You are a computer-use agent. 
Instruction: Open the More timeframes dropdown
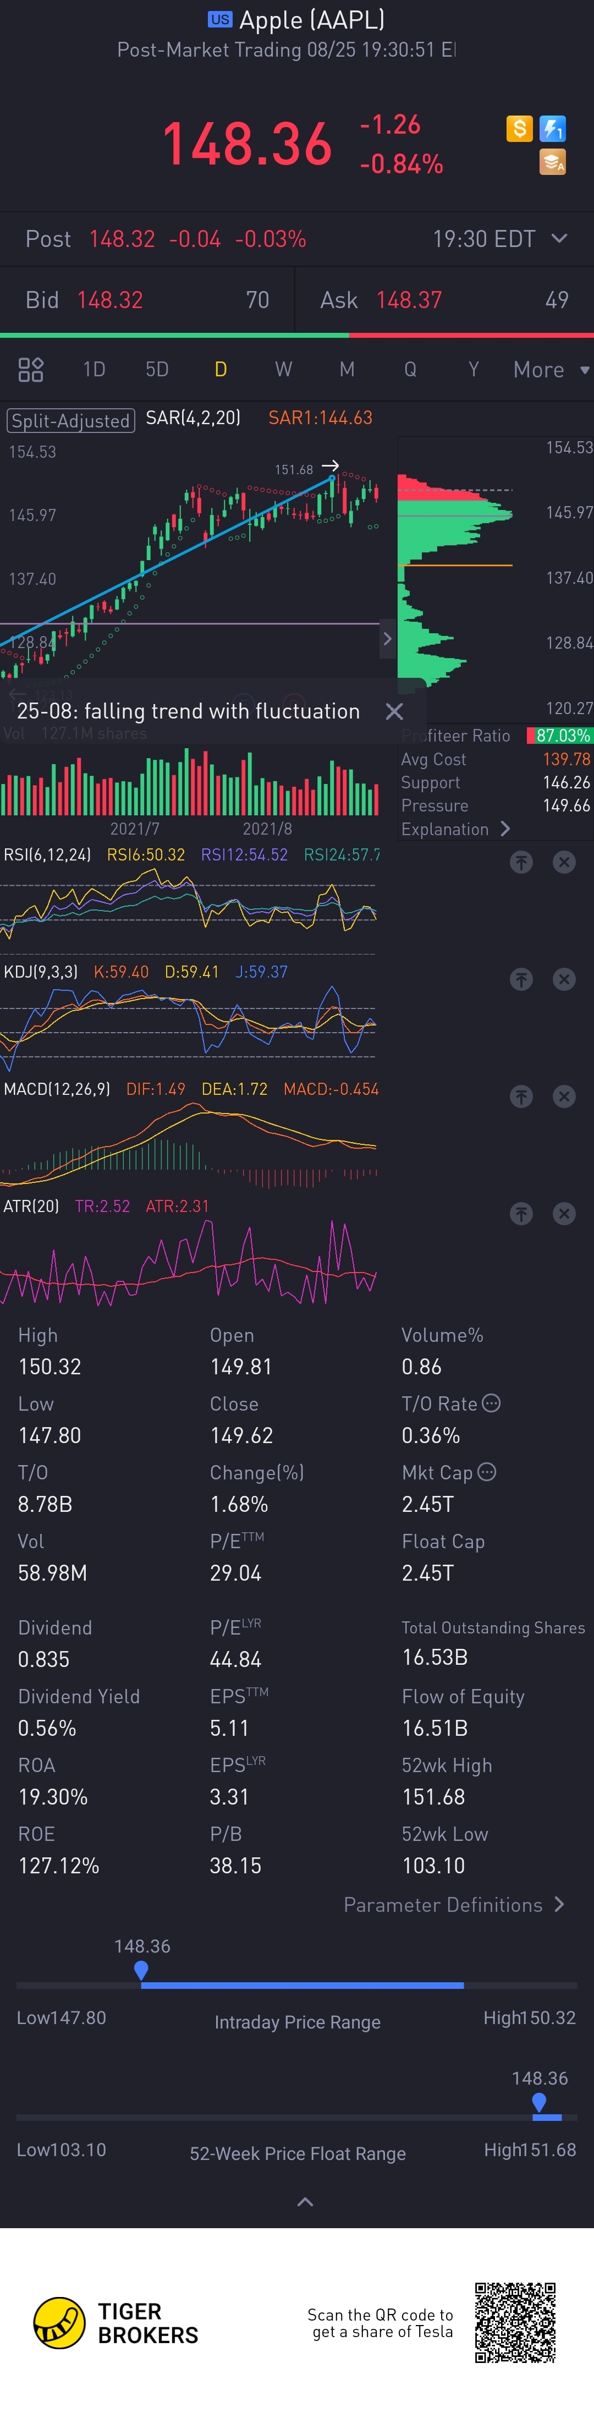551,370
